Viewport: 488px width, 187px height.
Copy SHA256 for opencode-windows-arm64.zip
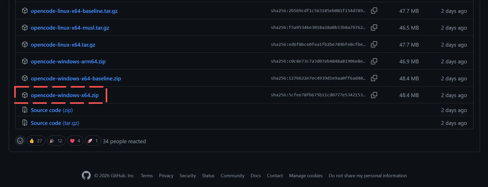click(374, 61)
